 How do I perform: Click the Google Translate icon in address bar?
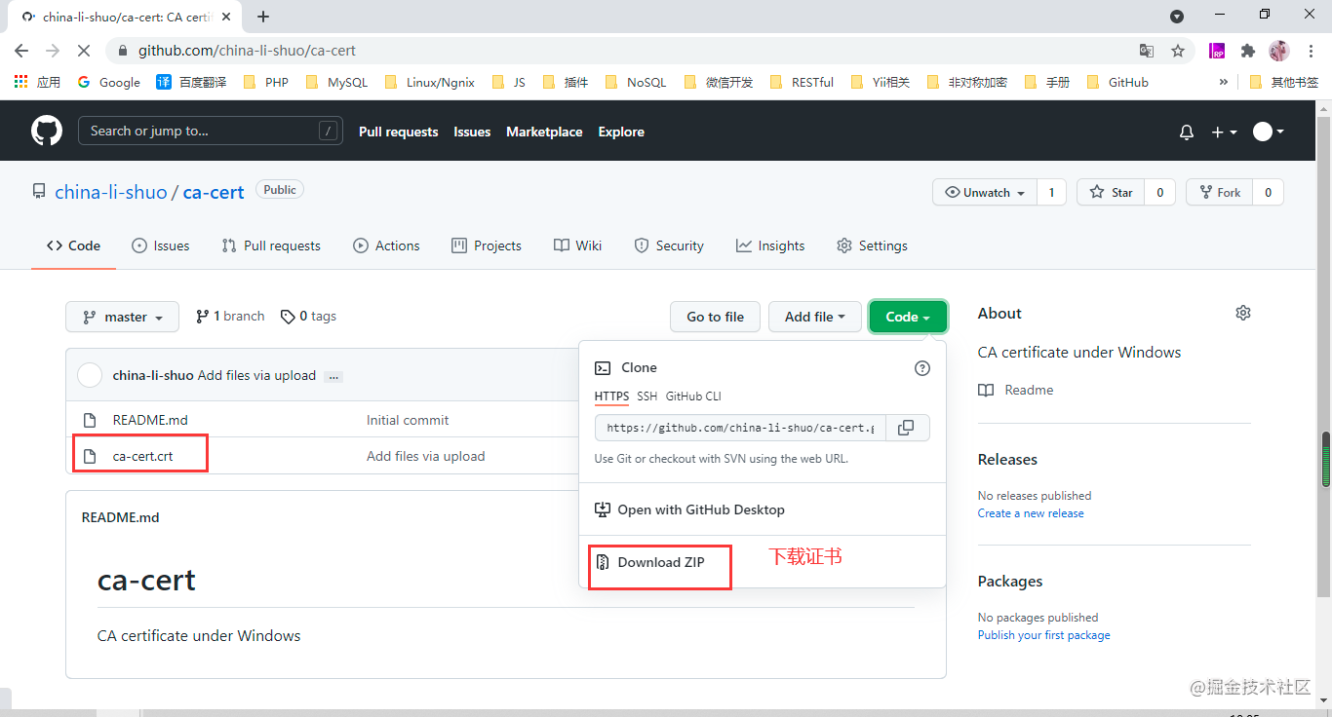point(1148,49)
